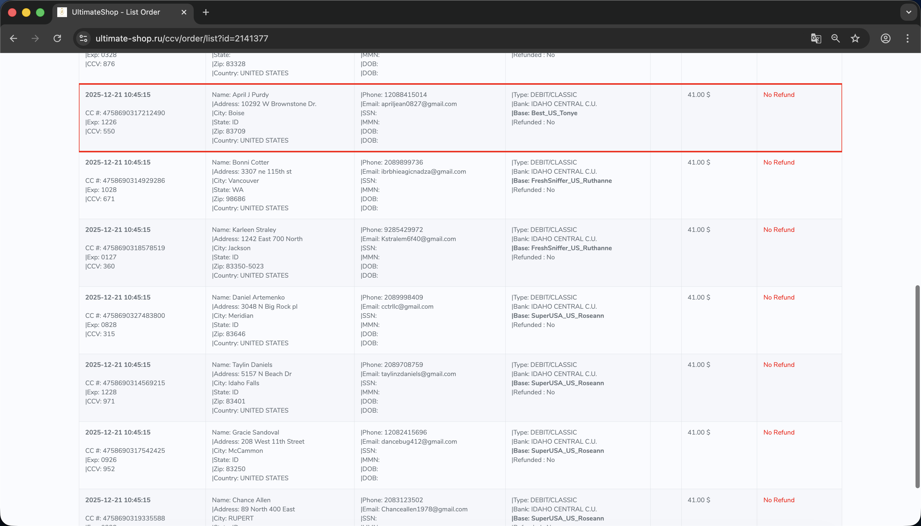Viewport: 921px width, 526px height.
Task: Open the three-dot Chrome menu
Action: click(907, 38)
